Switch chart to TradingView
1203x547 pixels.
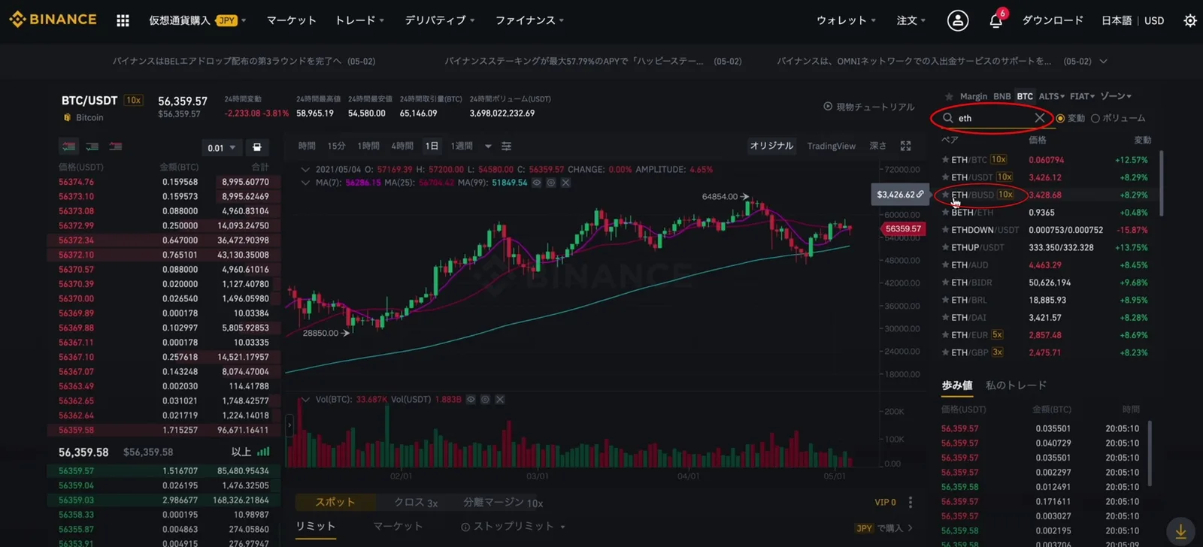click(832, 146)
